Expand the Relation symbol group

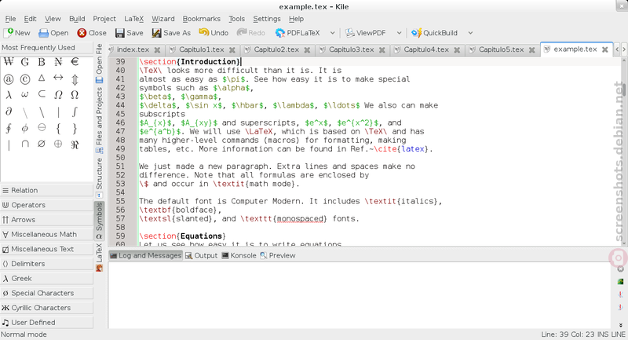click(47, 191)
